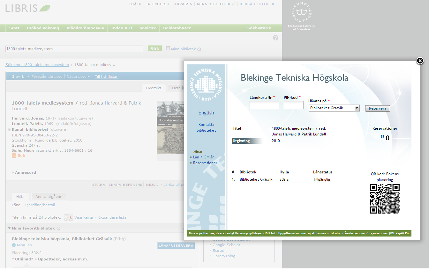This screenshot has height=277, width=429.
Task: Switch to Andra utgåvor tab
Action: 49,197
